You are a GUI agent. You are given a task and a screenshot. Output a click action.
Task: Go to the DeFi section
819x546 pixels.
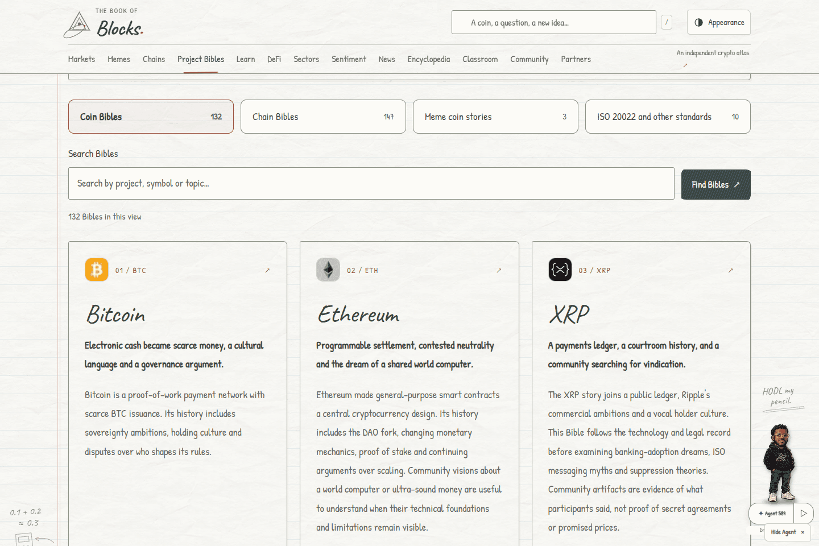[274, 59]
